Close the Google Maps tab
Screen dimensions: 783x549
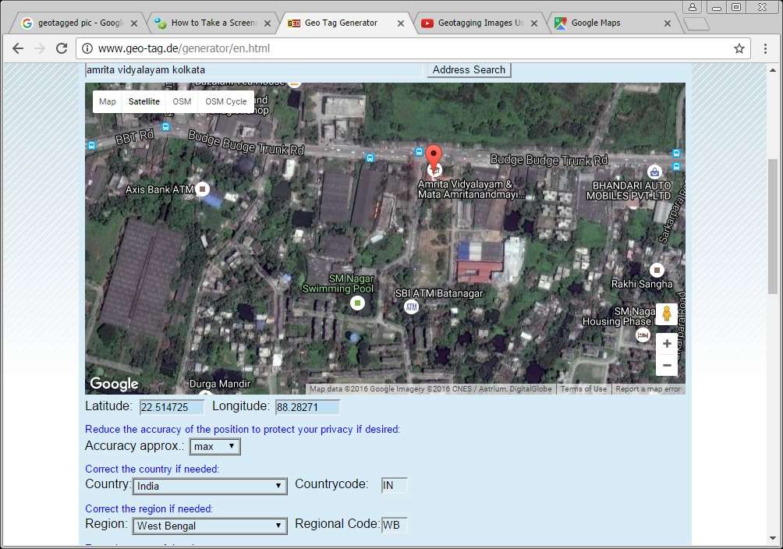click(667, 23)
